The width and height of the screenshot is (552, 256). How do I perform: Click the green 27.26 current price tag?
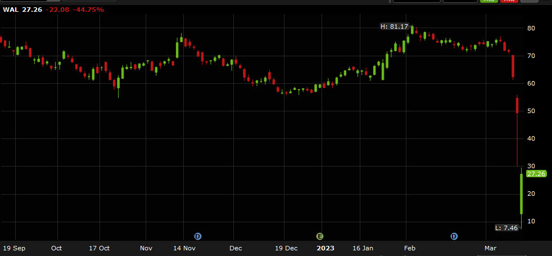537,174
